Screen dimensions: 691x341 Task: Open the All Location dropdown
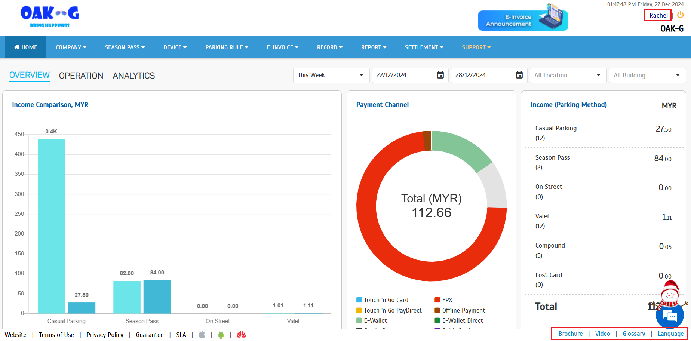pyautogui.click(x=568, y=75)
